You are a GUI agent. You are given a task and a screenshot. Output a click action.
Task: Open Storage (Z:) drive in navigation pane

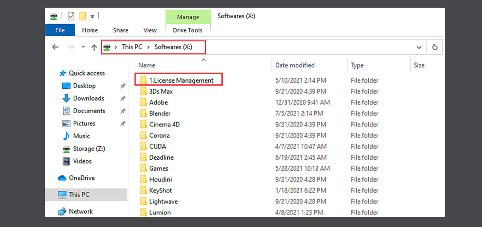(x=89, y=149)
